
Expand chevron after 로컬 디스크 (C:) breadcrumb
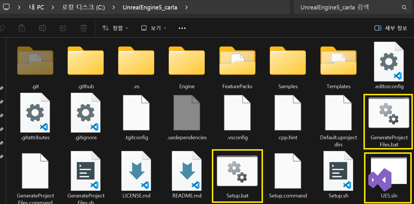tap(114, 7)
